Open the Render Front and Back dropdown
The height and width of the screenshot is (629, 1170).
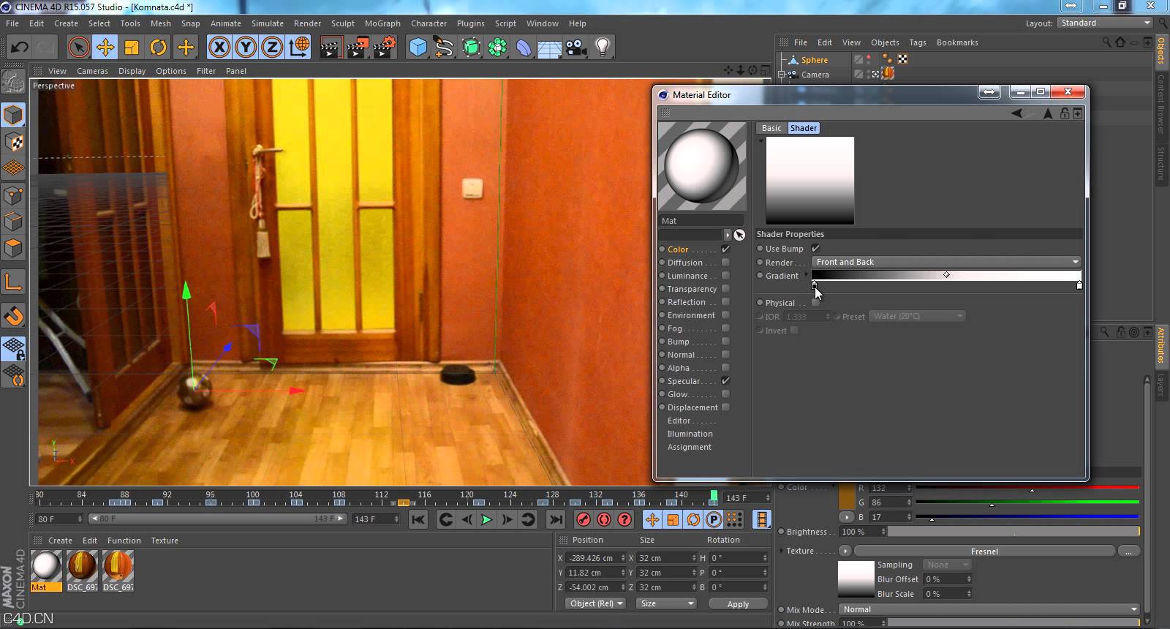[x=946, y=262]
